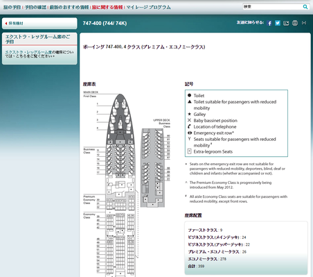Open 予約の確認 menu
Image resolution: width=313 pixels, height=277 pixels.
35,7
